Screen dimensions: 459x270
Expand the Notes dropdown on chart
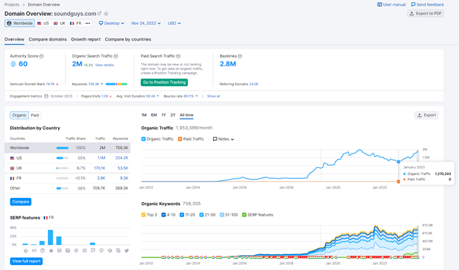pyautogui.click(x=223, y=139)
